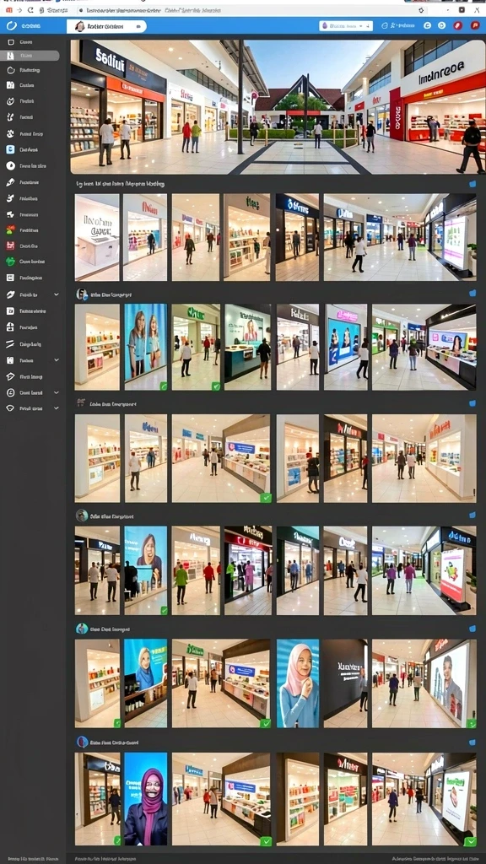Viewport: 486px width, 864px height.
Task: Open the dropdown field in the blue header
Action: click(346, 25)
